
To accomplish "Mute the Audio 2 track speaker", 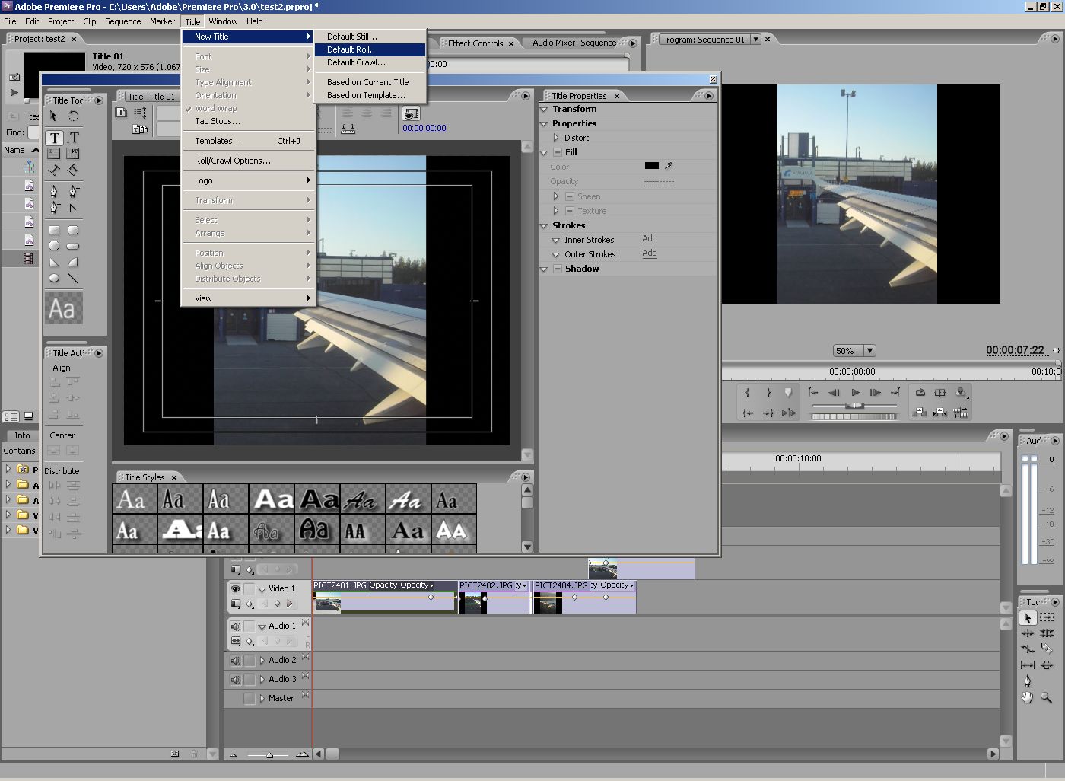I will point(236,661).
